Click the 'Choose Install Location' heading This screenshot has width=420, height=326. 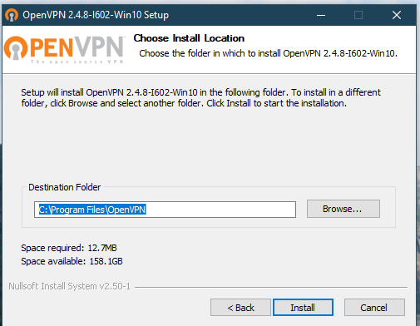tap(189, 38)
